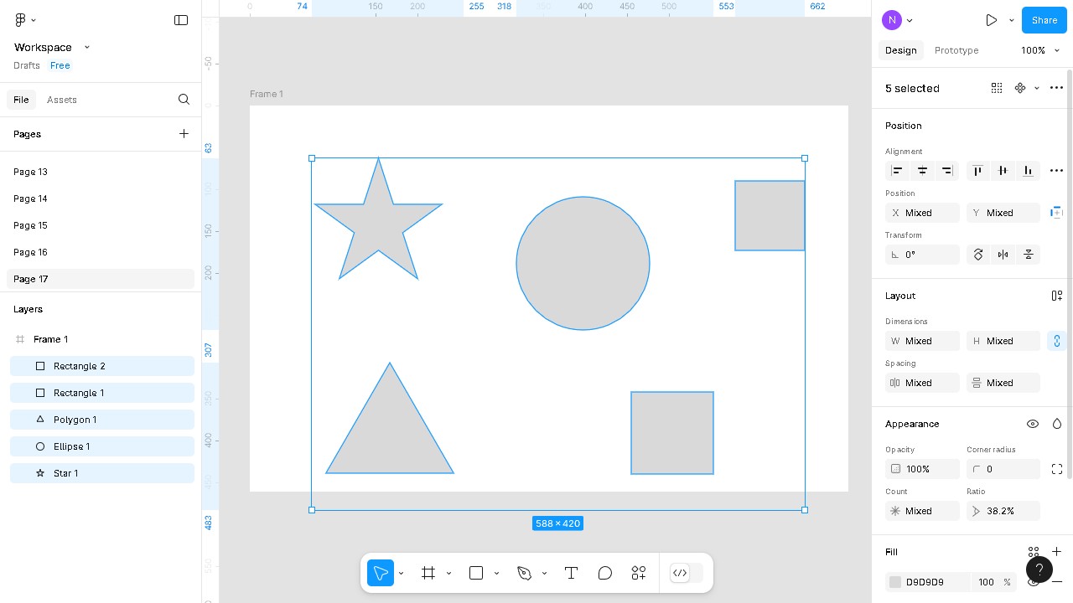This screenshot has height=603, width=1073.
Task: Toggle the constrain dimensions link
Action: 1057,341
